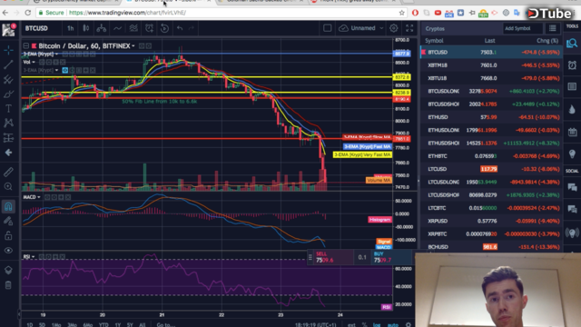The width and height of the screenshot is (581, 327).
Task: Sort watchlist by Chng (%) column
Action: (547, 41)
